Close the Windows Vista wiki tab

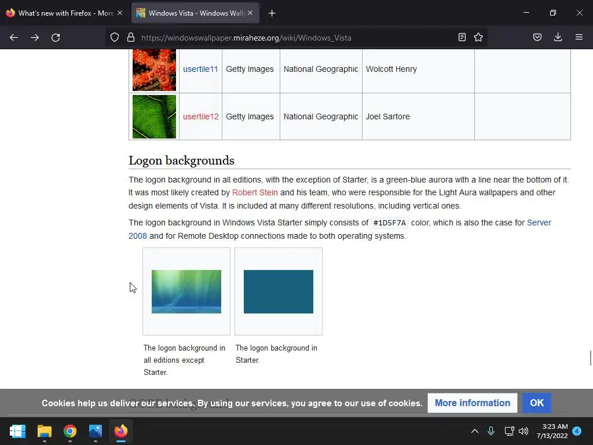tap(250, 13)
